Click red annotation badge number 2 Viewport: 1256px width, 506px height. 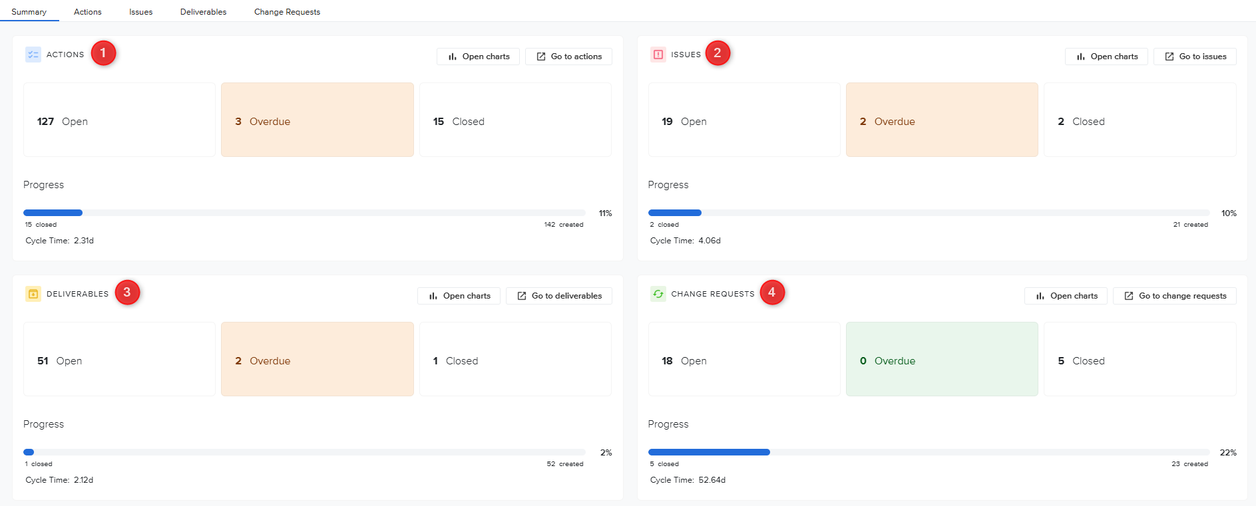point(718,53)
